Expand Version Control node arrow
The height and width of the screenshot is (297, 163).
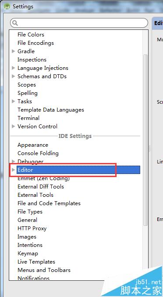(x=13, y=127)
